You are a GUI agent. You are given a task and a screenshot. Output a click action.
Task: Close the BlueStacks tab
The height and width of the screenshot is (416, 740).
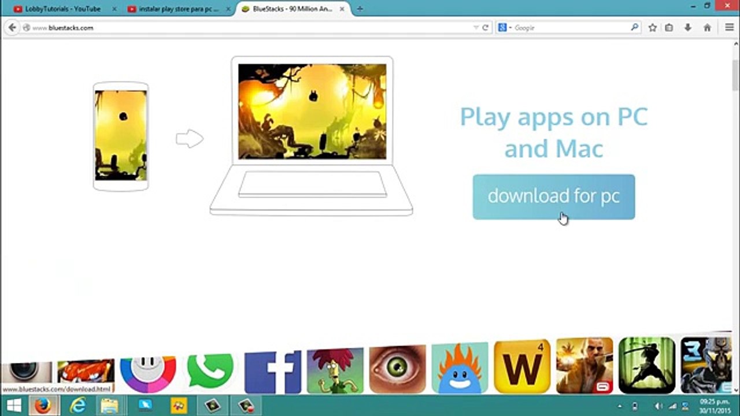coord(343,9)
